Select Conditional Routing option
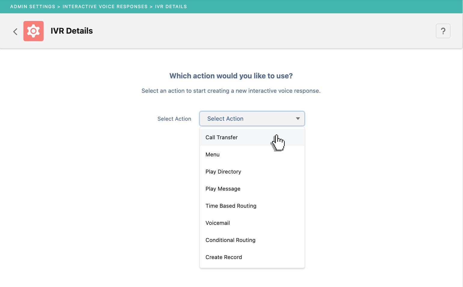This screenshot has width=463, height=287. 230,240
